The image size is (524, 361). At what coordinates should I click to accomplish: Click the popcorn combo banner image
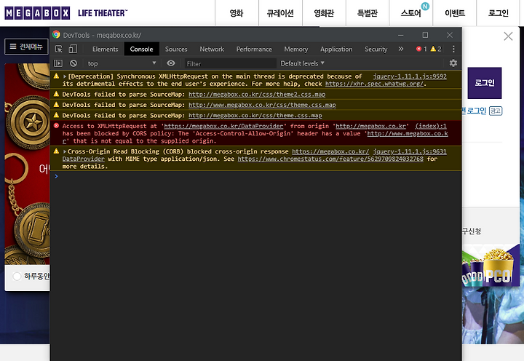click(491, 266)
